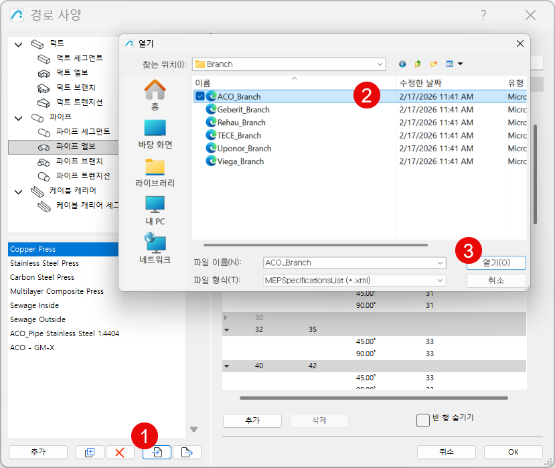Screen dimensions: 555x468
Task: Click 열기(O) button to open file
Action: click(x=496, y=262)
